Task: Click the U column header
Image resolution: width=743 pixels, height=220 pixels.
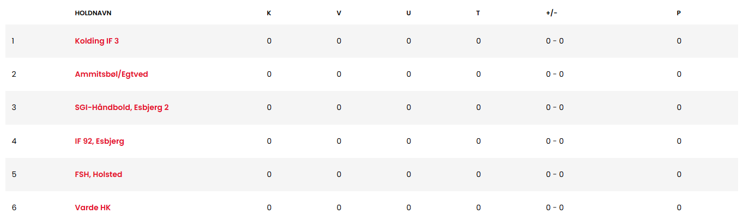Action: coord(408,13)
